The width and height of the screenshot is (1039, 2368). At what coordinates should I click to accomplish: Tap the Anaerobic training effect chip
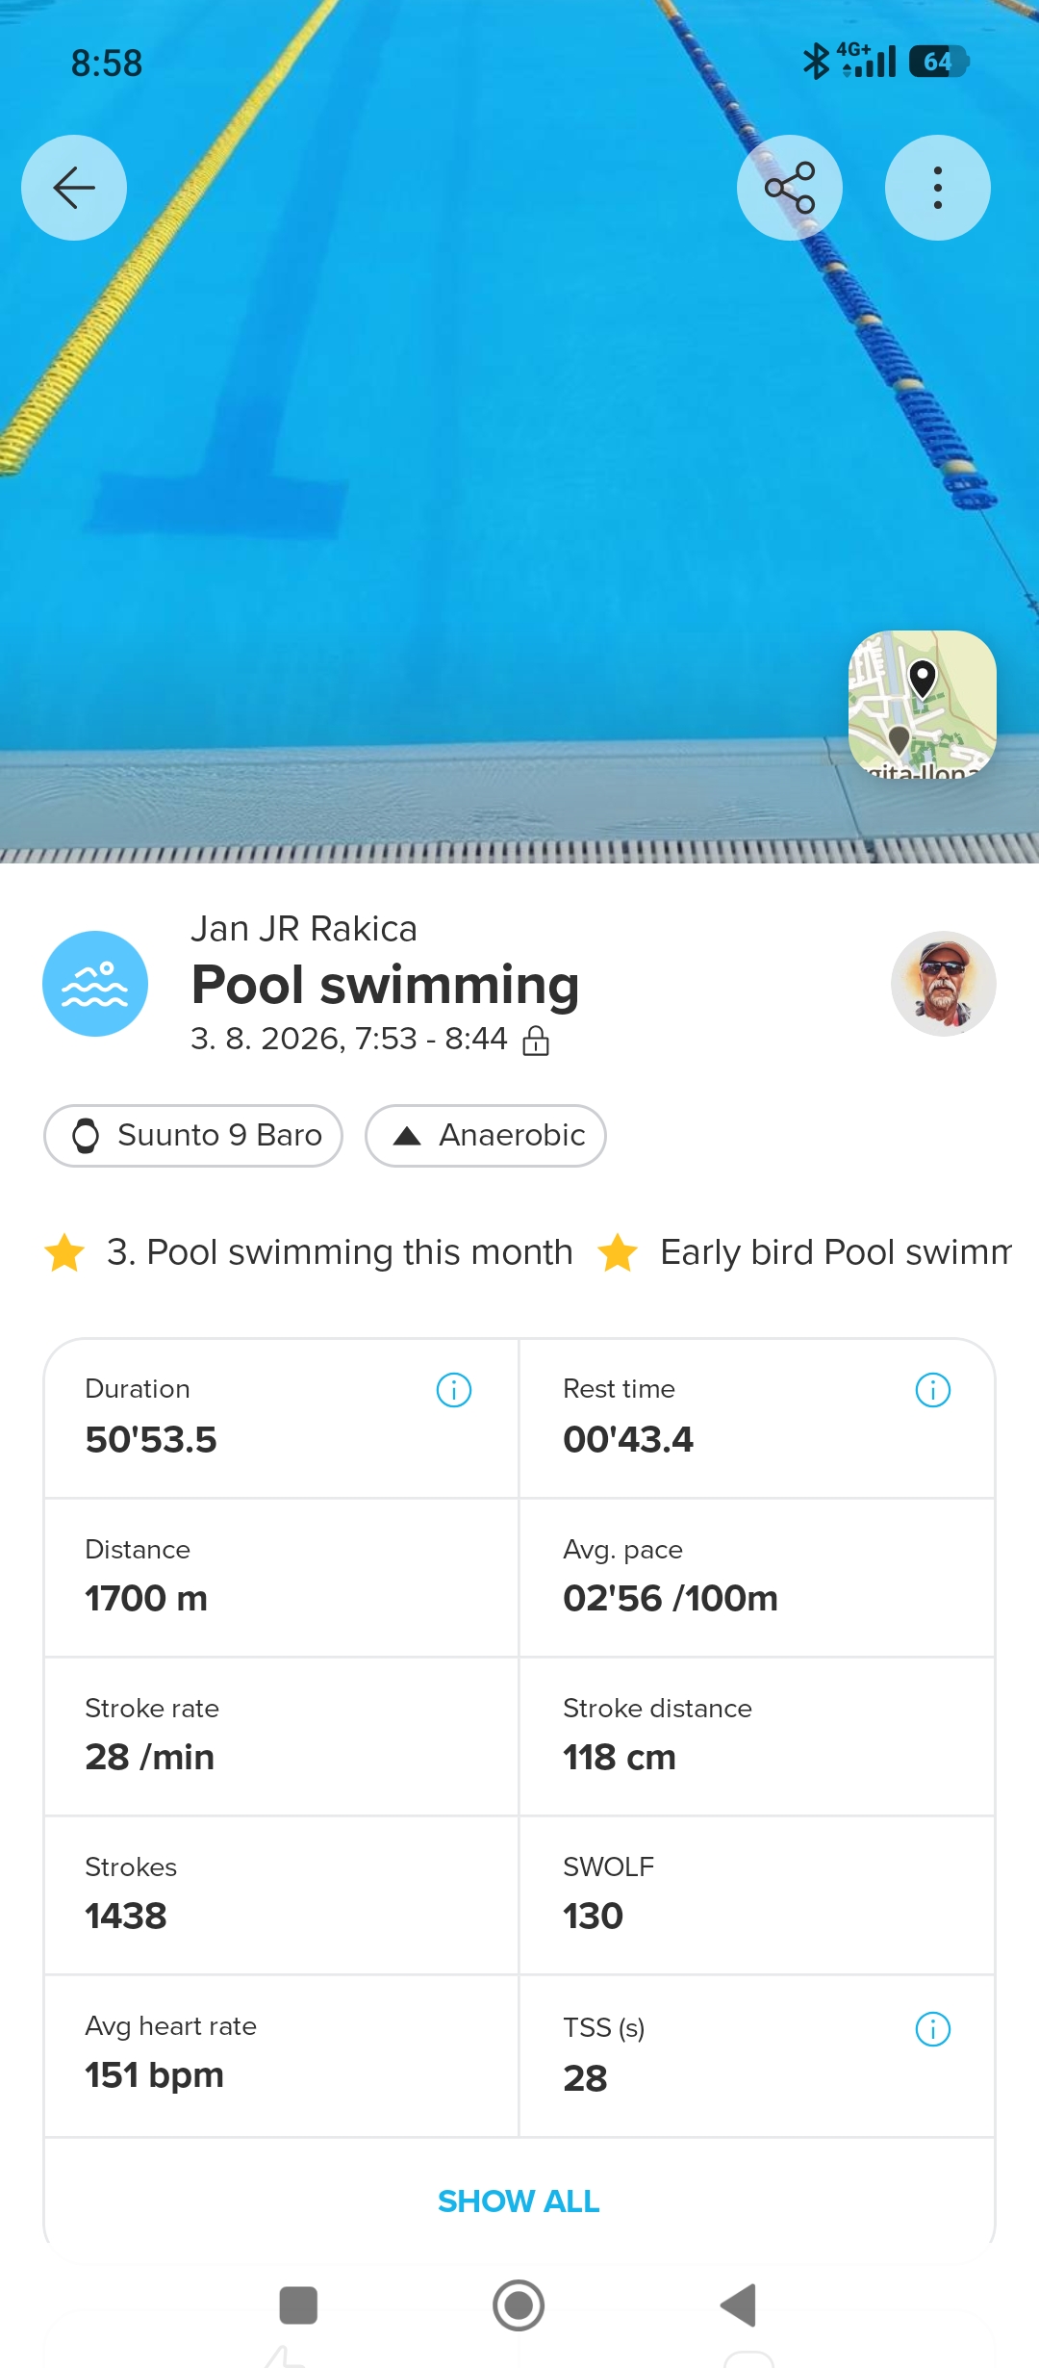486,1136
